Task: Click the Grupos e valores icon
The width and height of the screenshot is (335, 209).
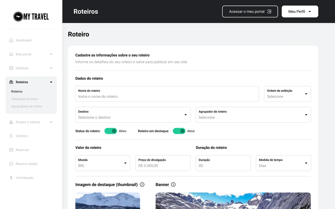Action: click(11, 122)
